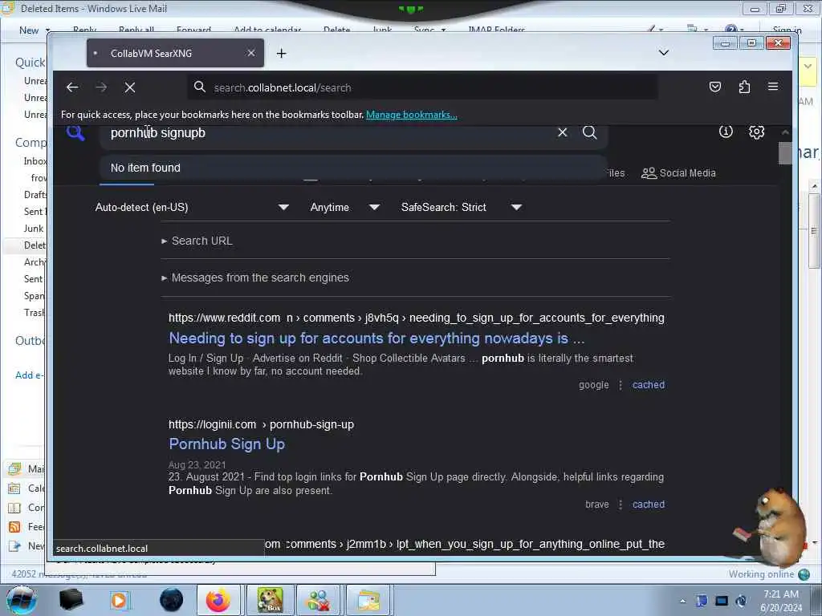Click IMAP Folders in Windows Live Mail
The width and height of the screenshot is (822, 616).
[496, 30]
